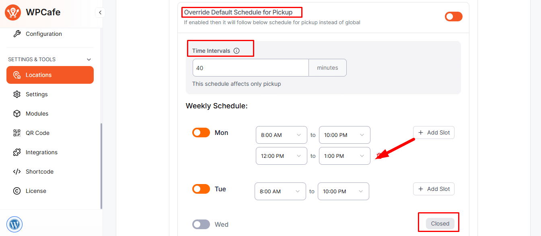Click the WordPress logo icon
This screenshot has width=541, height=236.
[14, 224]
